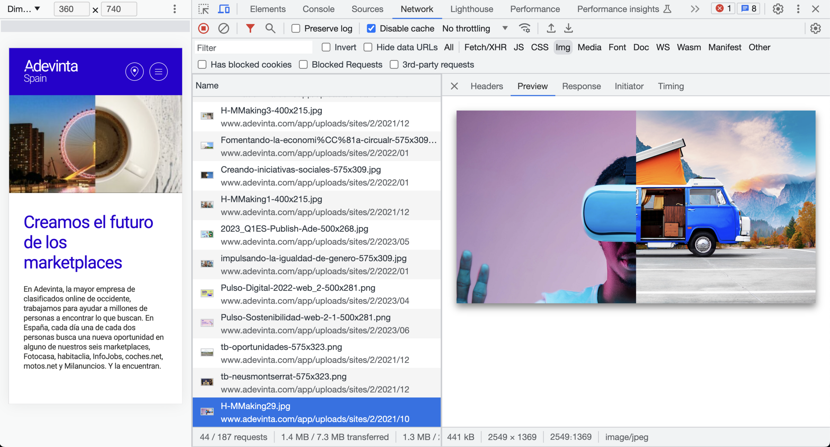Activate the inspect element picker
Screen dimensions: 830x447
pos(204,9)
